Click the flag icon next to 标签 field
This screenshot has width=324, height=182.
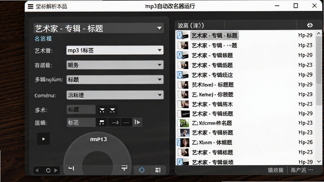point(102,123)
